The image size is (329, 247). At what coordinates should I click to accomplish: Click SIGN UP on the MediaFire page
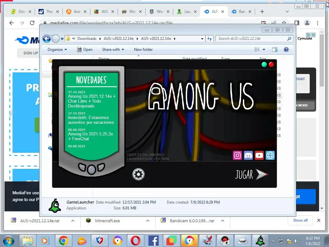(x=31, y=53)
